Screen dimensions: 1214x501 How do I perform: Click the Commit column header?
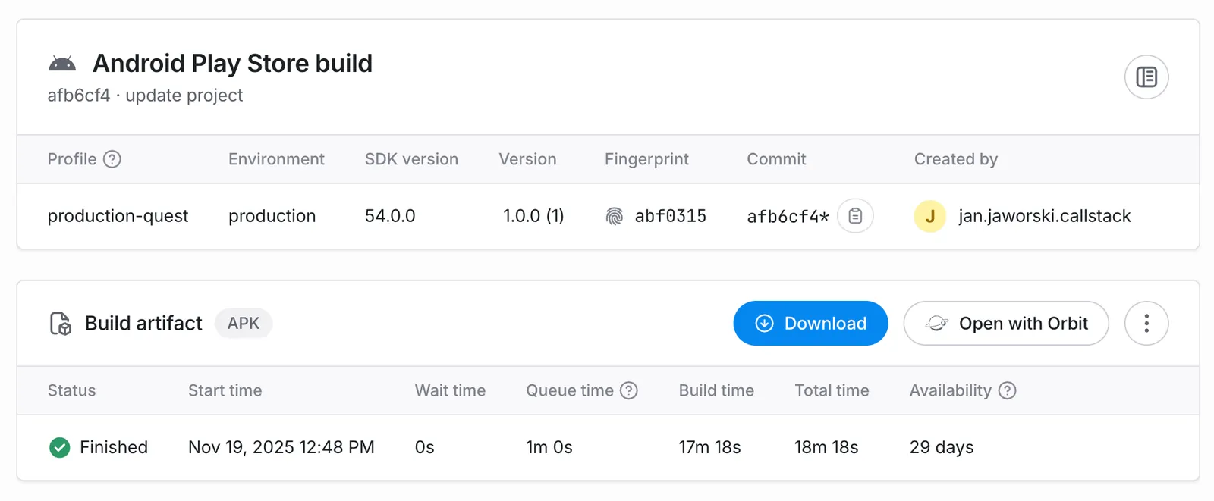(776, 159)
